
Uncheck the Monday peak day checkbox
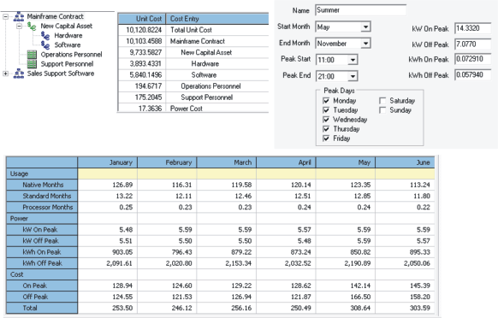(x=326, y=101)
